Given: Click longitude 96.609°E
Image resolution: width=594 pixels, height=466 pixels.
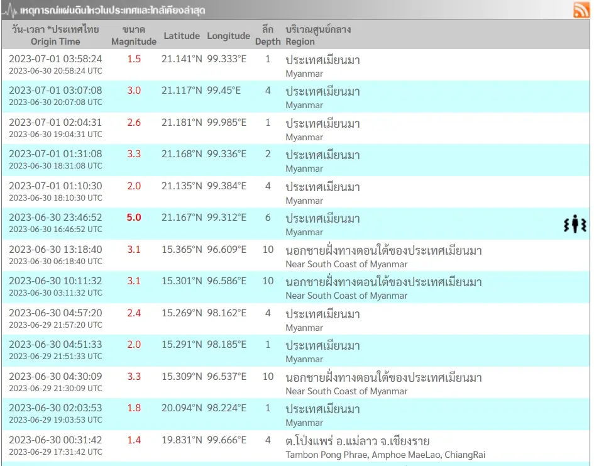Looking at the screenshot, I should point(226,249).
